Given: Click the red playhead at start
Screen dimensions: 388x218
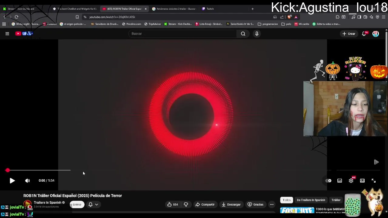Looking at the screenshot, I should point(7,170).
